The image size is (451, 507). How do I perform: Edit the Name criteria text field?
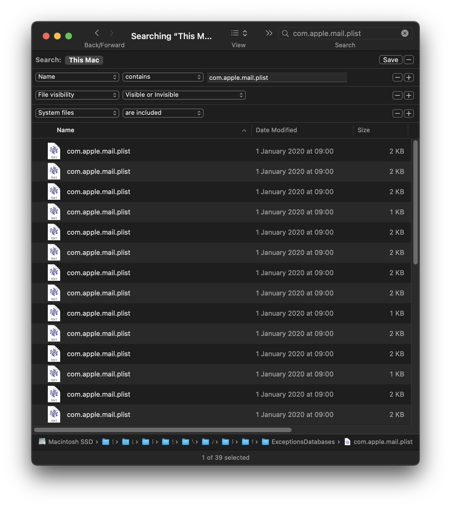(x=277, y=77)
